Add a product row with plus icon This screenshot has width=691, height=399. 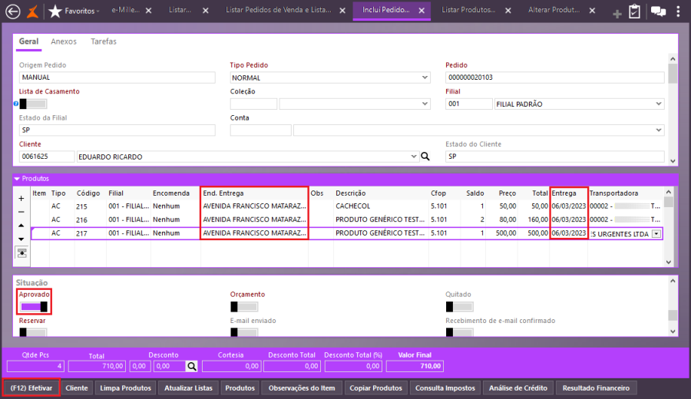tap(21, 199)
